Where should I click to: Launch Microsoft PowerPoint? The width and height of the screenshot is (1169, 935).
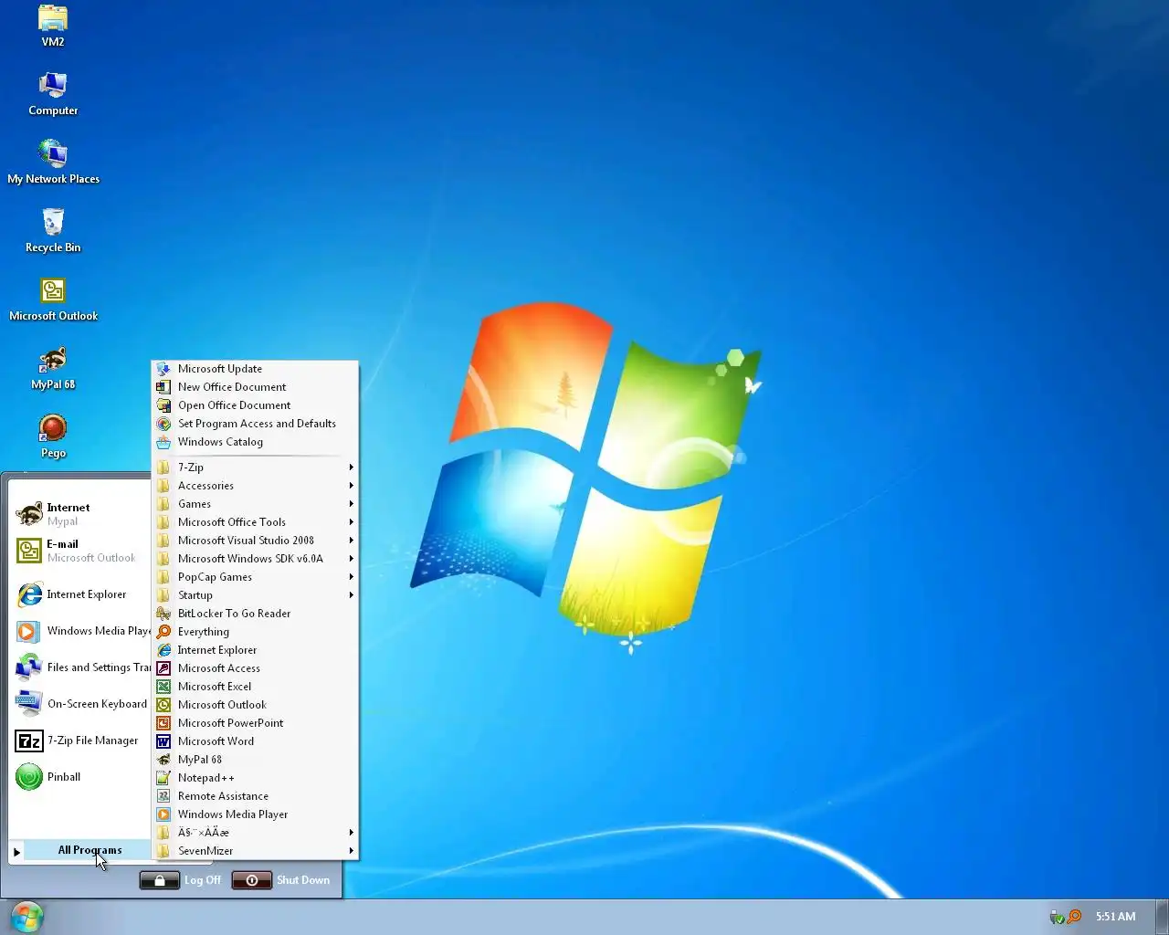pos(255,723)
